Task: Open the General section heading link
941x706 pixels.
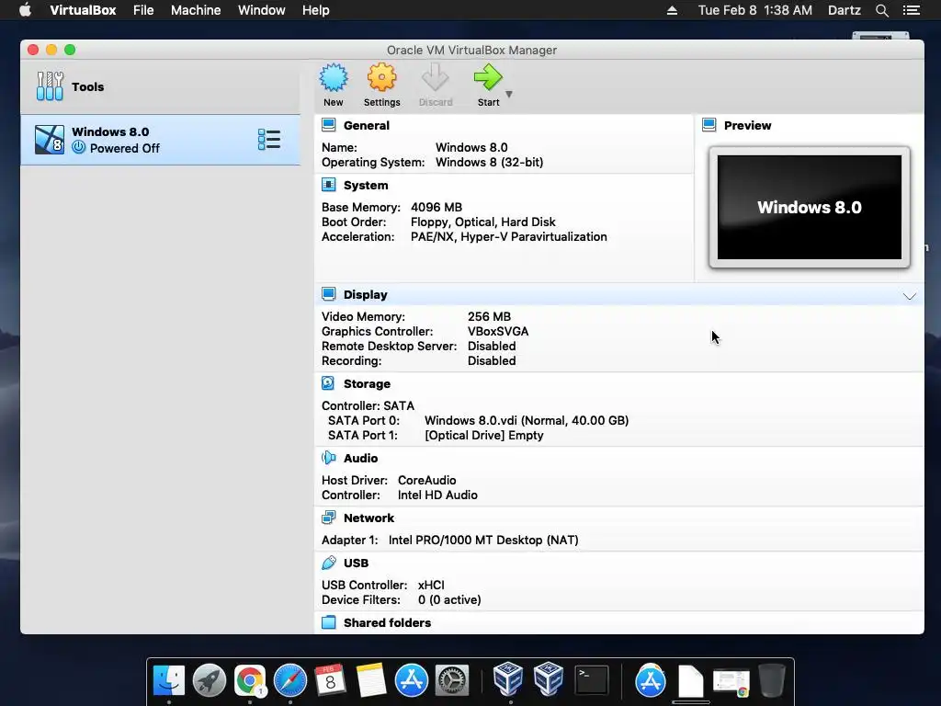Action: click(366, 125)
